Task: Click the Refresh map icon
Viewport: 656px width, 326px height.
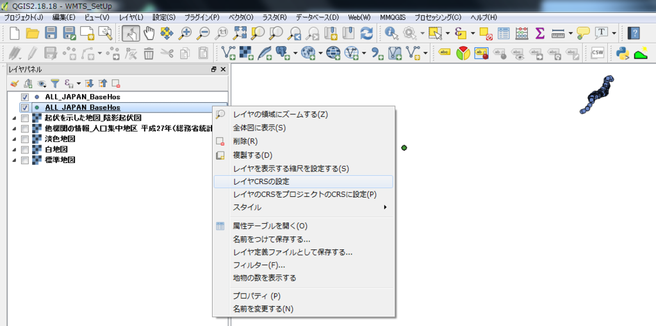Action: point(366,33)
